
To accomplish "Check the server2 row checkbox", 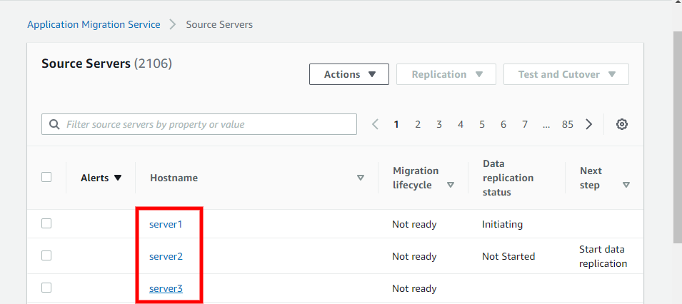I will pyautogui.click(x=46, y=255).
